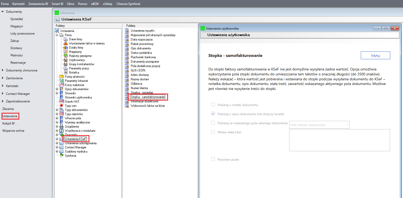Collapse the Firma tree node
Viewport: 403px width, 198px height.
click(57, 35)
